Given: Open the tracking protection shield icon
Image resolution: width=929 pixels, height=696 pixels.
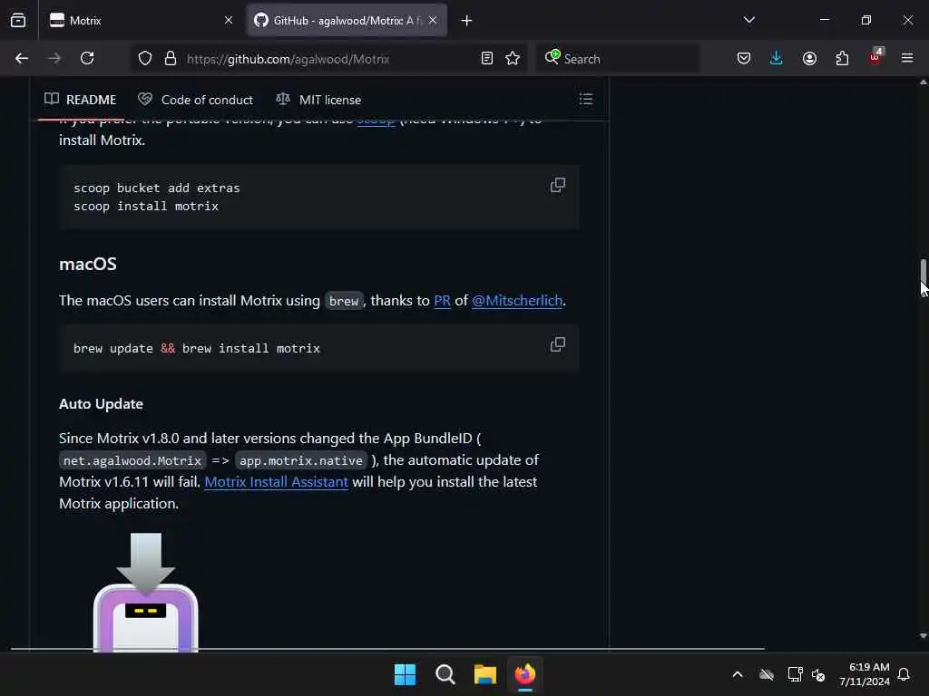Looking at the screenshot, I should click(x=145, y=59).
